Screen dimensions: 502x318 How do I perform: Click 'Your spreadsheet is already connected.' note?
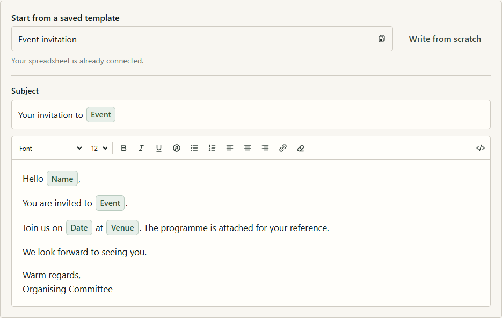click(77, 61)
